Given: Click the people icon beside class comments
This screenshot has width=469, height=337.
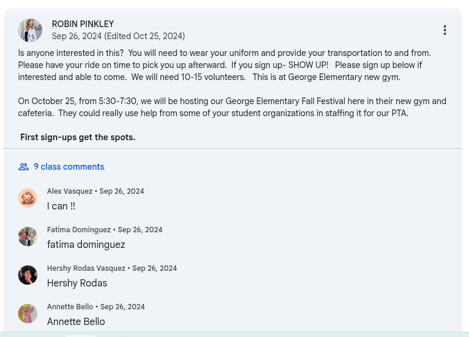Looking at the screenshot, I should pyautogui.click(x=24, y=167).
